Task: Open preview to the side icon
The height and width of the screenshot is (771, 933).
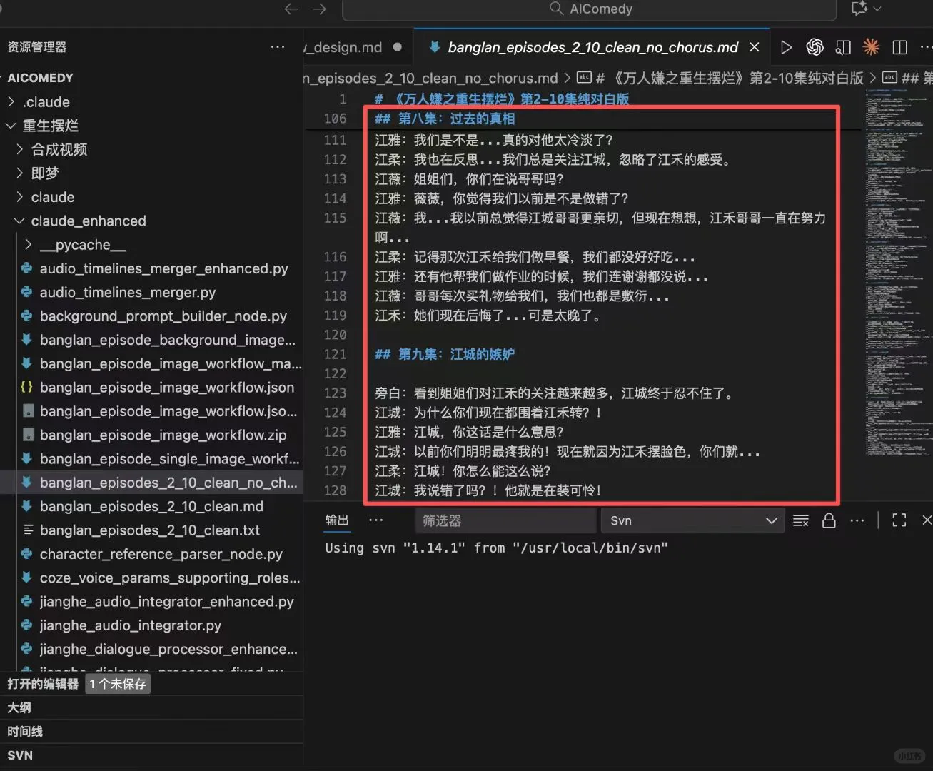Action: [x=843, y=47]
